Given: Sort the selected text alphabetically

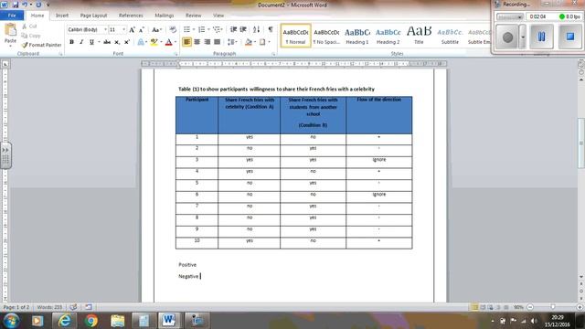Looking at the screenshot, I should (x=256, y=29).
